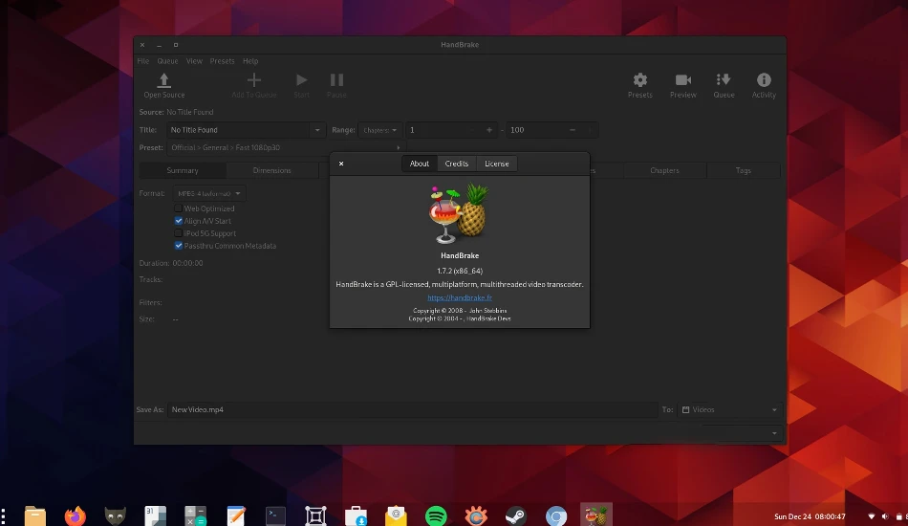This screenshot has height=526, width=908.
Task: Open the applications menu dots in dock
Action: (x=4, y=515)
